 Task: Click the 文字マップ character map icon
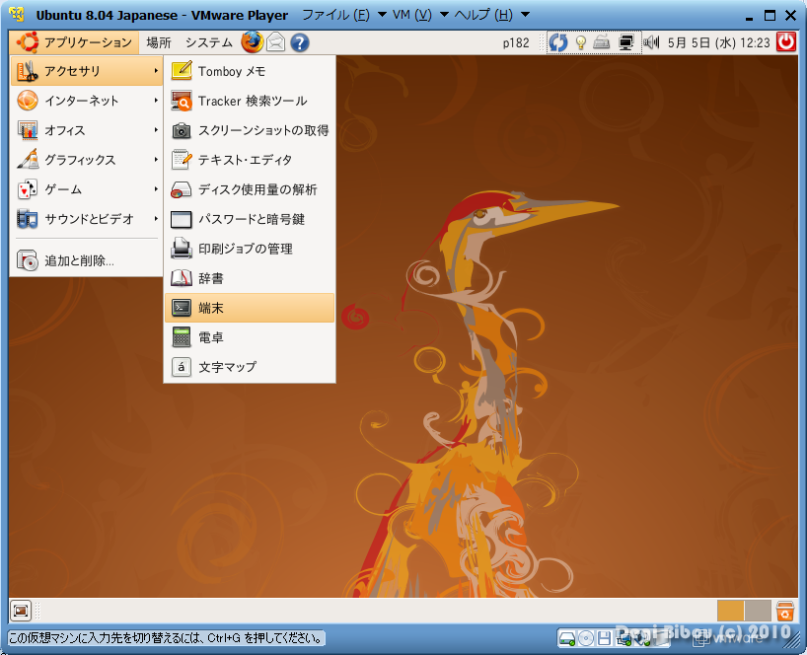[x=182, y=367]
